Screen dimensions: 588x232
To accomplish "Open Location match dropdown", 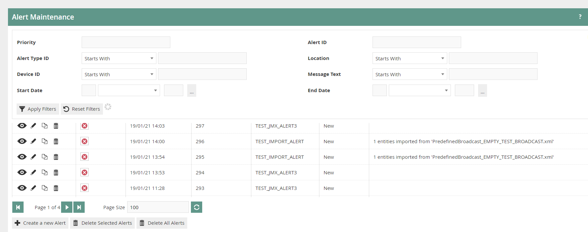I will (x=410, y=58).
